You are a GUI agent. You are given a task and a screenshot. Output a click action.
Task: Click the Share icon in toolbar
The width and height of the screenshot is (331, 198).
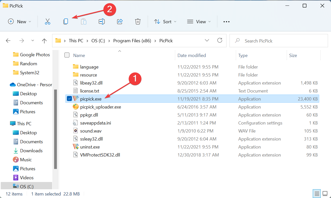click(x=120, y=22)
